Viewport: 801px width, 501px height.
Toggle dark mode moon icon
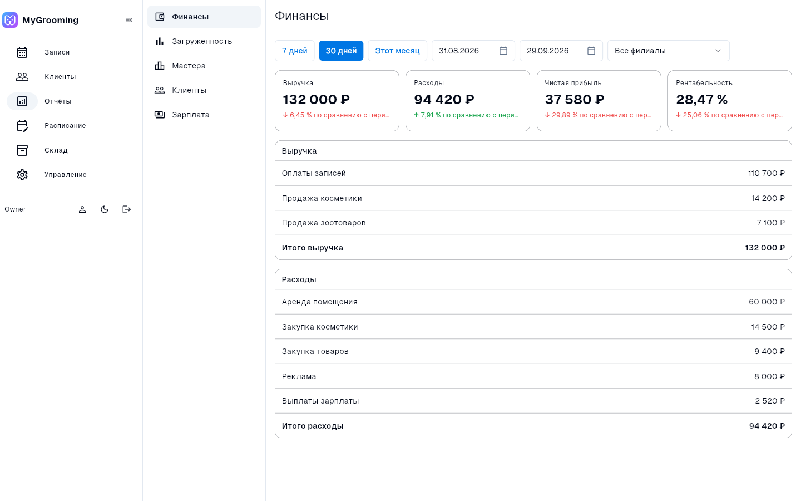(105, 209)
